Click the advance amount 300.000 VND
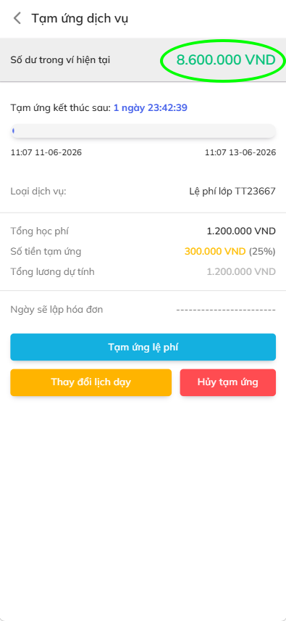 215,252
